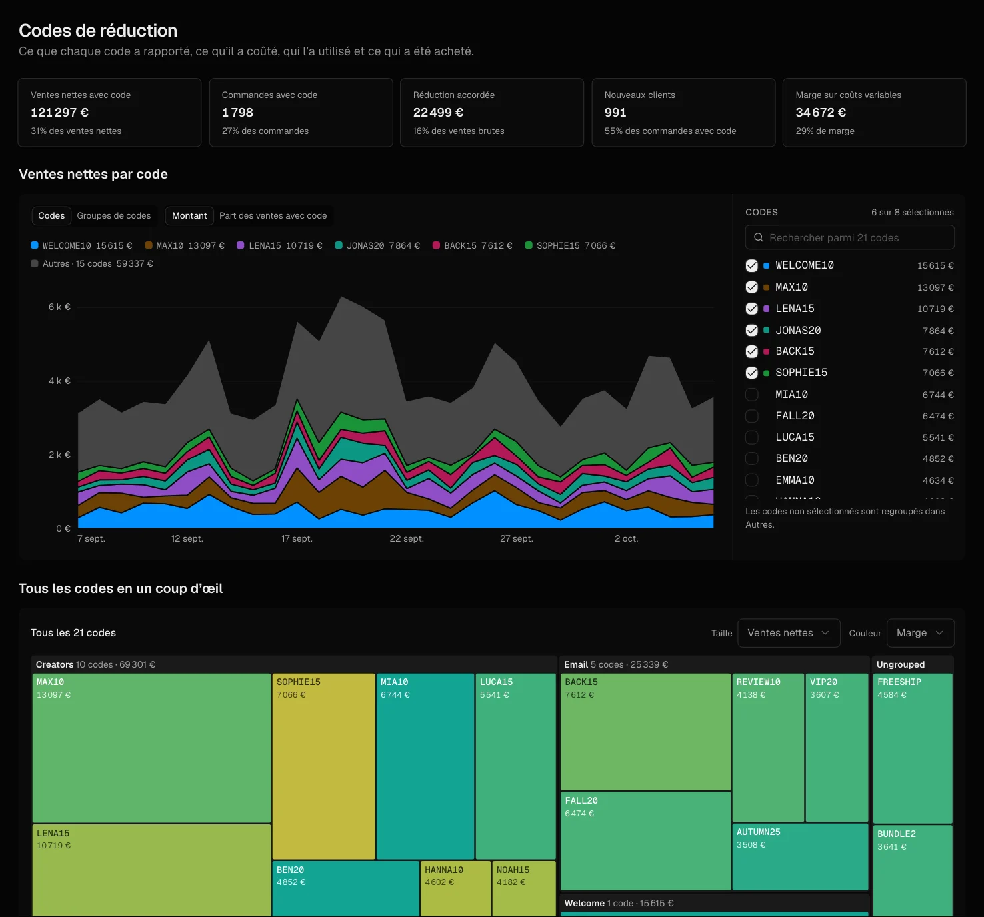The image size is (984, 917).
Task: Click the BACK15 treemap block
Action: 645,732
